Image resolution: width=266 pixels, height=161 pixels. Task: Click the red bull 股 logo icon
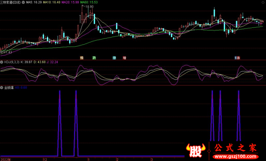coord(196,151)
